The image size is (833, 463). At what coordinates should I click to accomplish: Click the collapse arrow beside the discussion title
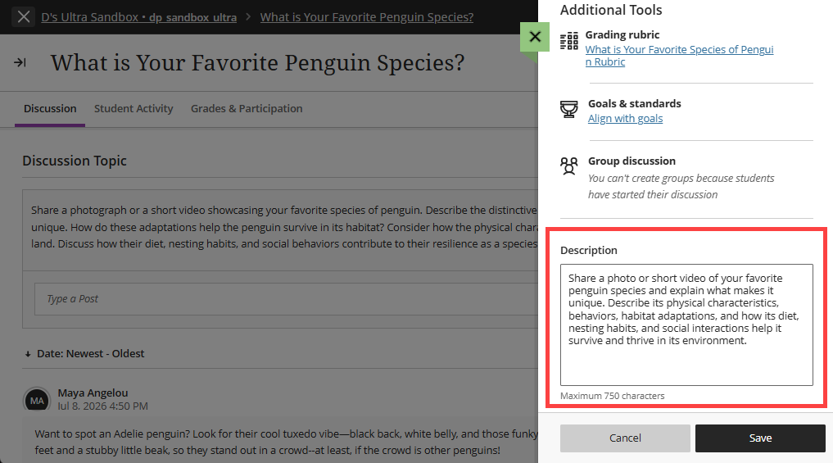point(20,63)
